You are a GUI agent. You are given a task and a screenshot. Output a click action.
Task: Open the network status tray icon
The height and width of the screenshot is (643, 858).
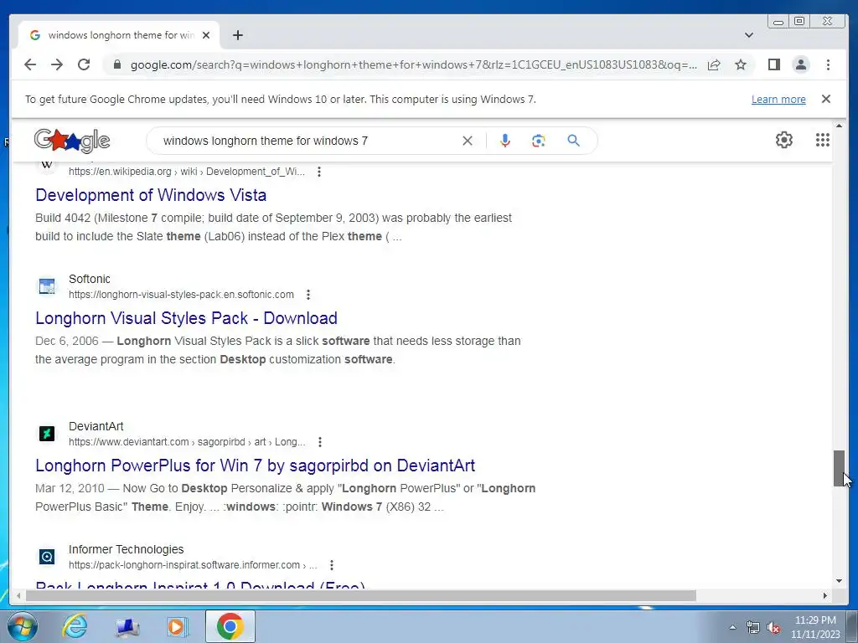pyautogui.click(x=753, y=627)
